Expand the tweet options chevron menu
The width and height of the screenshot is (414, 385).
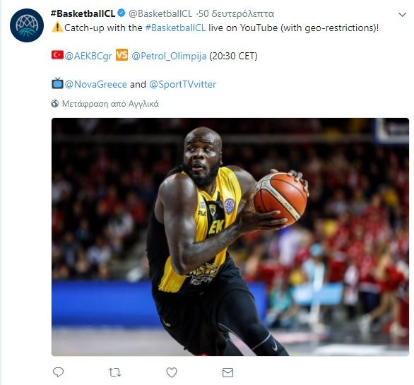pyautogui.click(x=402, y=15)
